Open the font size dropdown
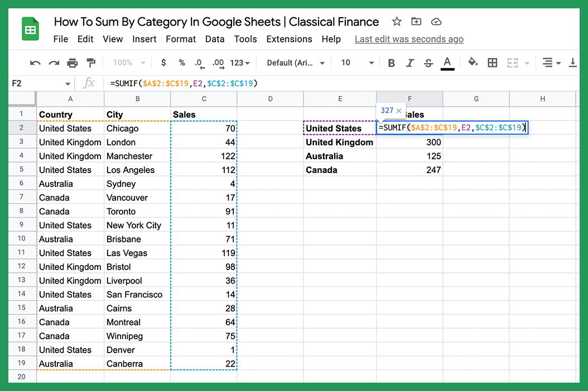588x391 pixels. pyautogui.click(x=355, y=63)
